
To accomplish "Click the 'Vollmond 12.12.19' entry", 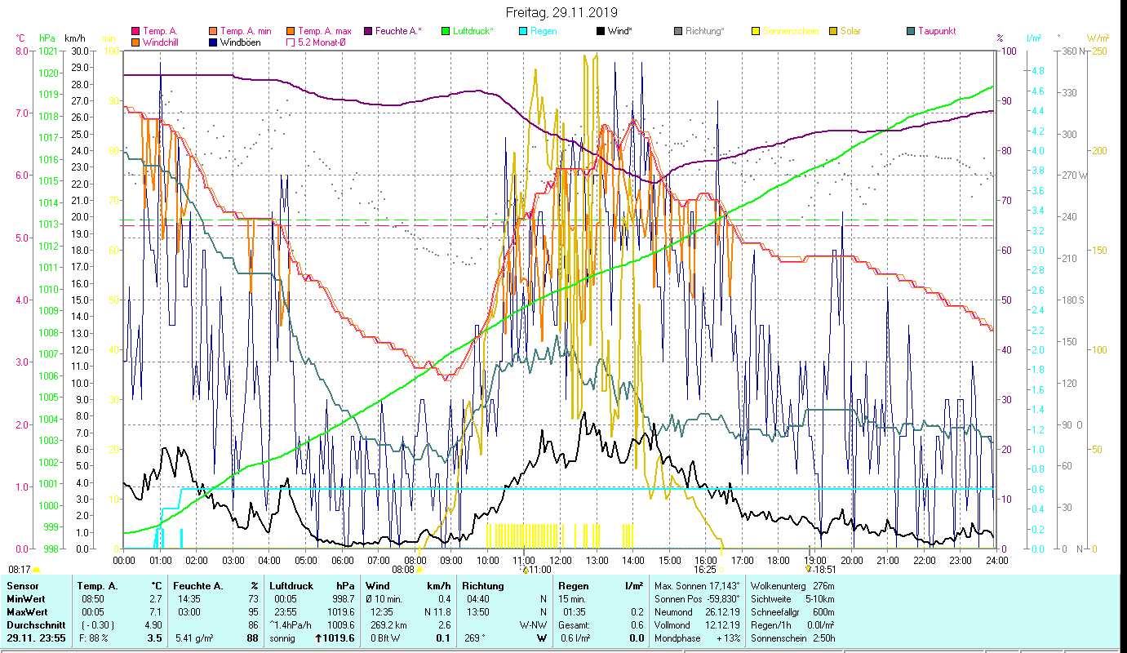I will tap(698, 625).
